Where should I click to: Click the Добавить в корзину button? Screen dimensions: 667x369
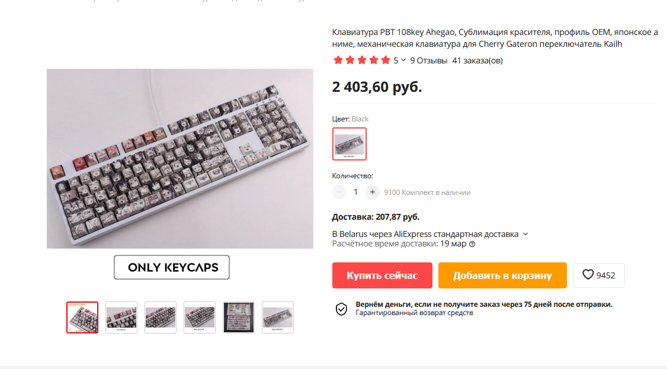502,275
